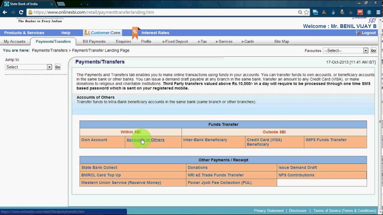Click the gray-and-red download-arrow extension icon
The width and height of the screenshot is (383, 215).
342,12
